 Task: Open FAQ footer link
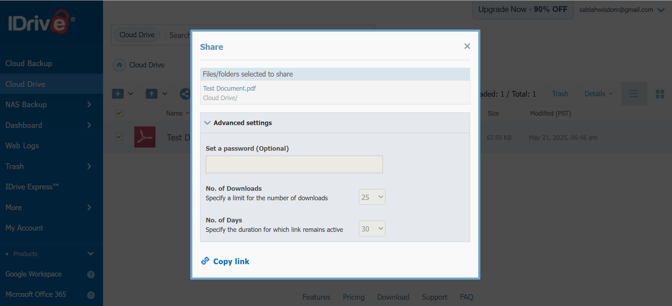(x=467, y=297)
